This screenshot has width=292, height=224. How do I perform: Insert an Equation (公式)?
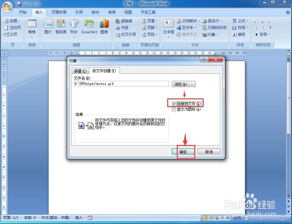click(x=240, y=21)
